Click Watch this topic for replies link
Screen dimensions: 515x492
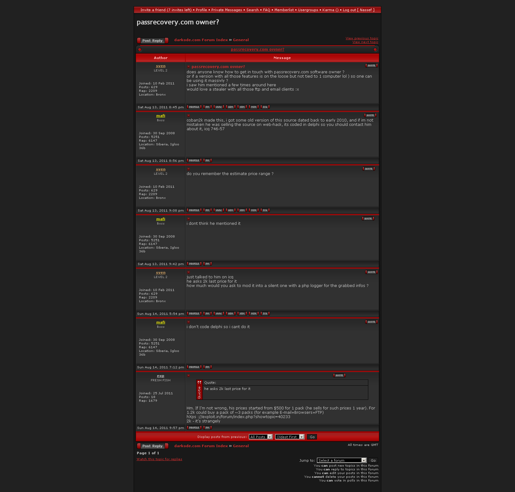click(159, 459)
